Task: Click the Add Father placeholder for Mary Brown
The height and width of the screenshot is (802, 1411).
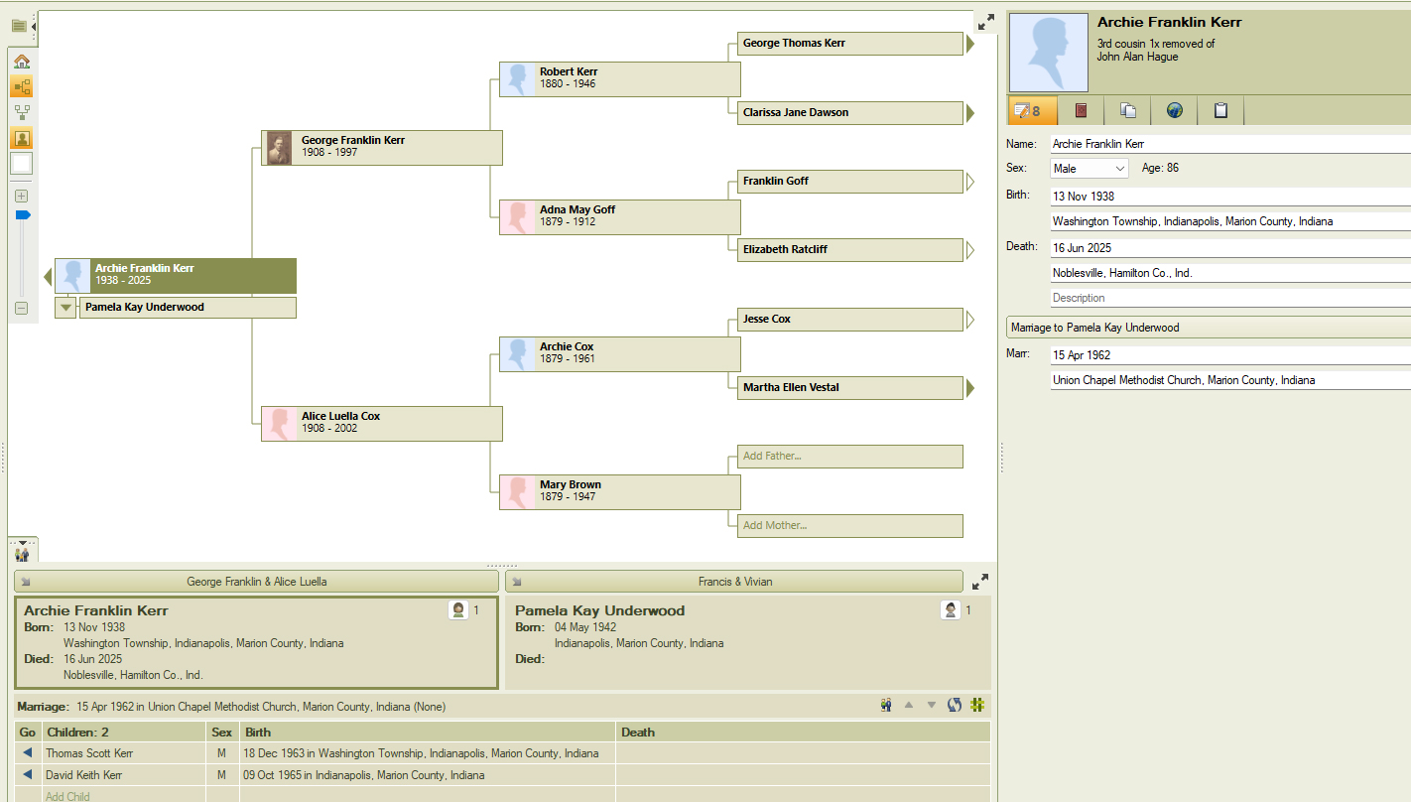Action: (x=849, y=457)
